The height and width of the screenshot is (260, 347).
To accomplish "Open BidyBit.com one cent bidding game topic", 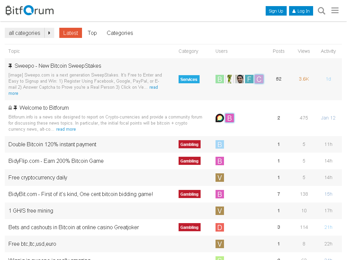I will pos(81,194).
